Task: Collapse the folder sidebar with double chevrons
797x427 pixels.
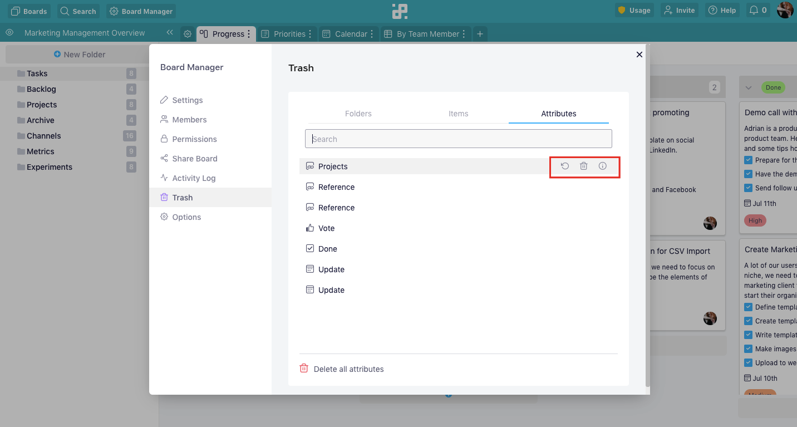Action: [170, 33]
